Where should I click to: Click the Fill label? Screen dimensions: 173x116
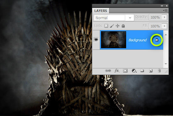pos(145,26)
